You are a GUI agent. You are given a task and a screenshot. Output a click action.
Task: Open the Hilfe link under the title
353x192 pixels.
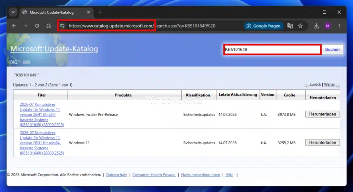point(26,62)
